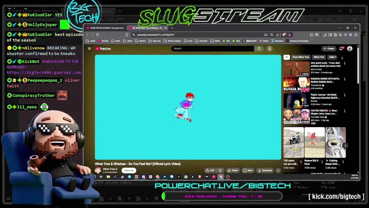
Task: Open the Claude bookmark
Action: pyautogui.click(x=264, y=41)
